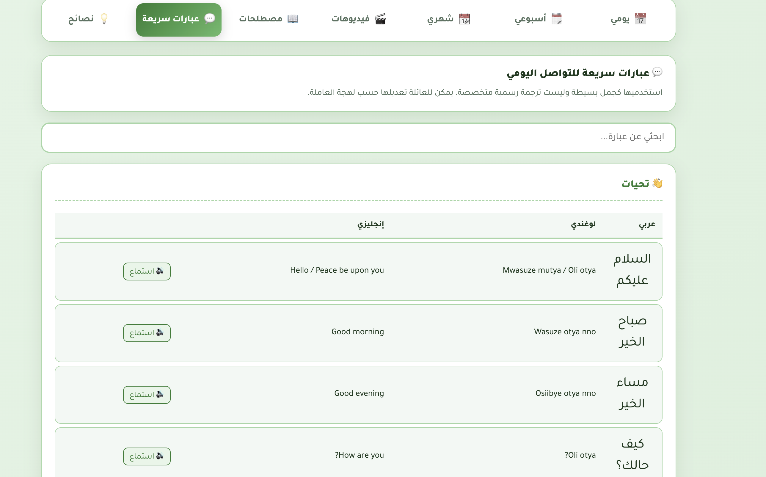Select the Luganda text Wasuze otya nno
This screenshot has height=477, width=766.
coord(565,332)
